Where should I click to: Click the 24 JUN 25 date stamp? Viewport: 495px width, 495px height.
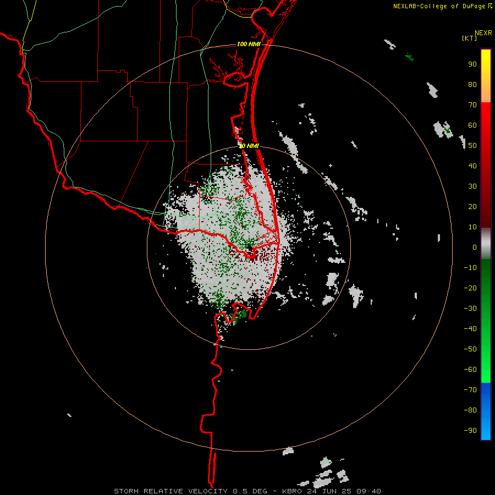point(329,491)
